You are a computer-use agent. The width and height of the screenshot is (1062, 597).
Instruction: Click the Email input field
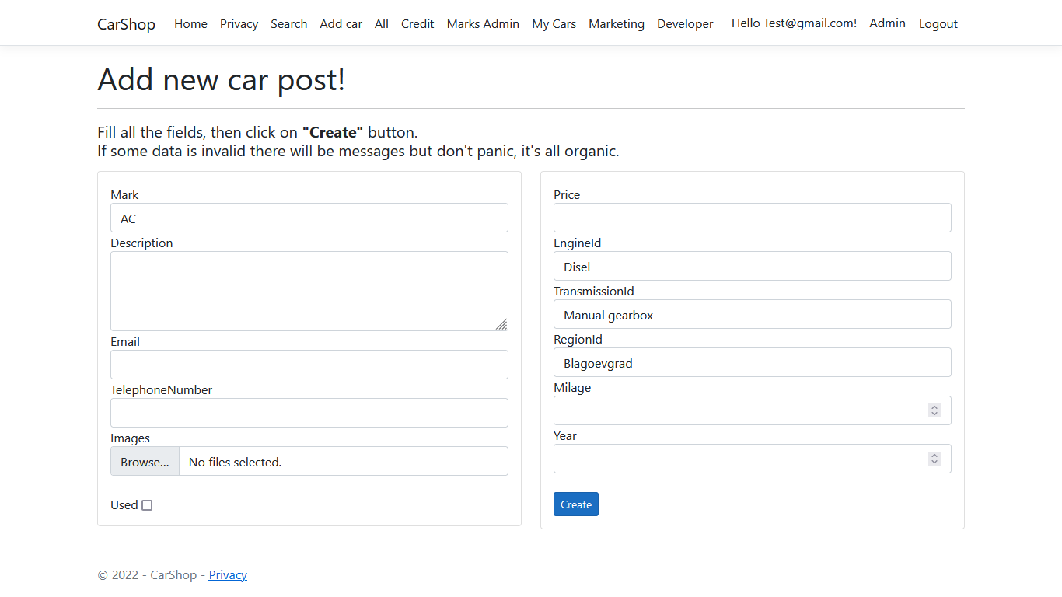point(309,364)
